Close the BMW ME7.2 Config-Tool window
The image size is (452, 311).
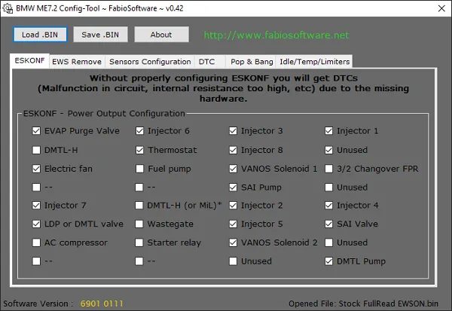pyautogui.click(x=441, y=8)
